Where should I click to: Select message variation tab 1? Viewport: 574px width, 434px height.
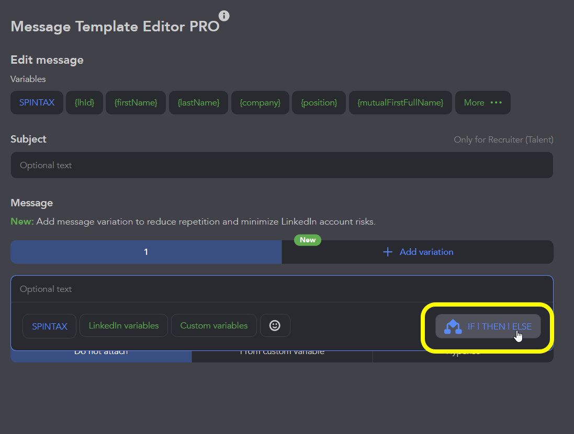pos(146,252)
